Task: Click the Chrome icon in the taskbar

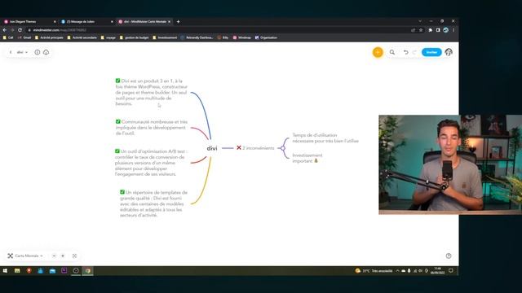Action: click(88, 271)
